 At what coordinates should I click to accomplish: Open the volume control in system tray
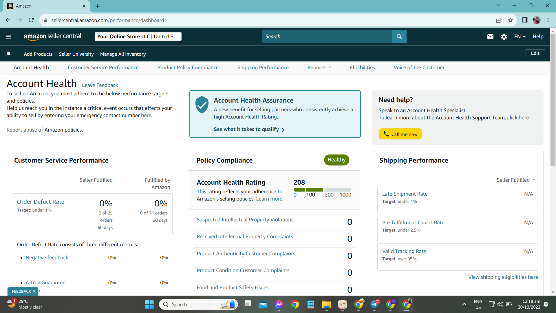(500, 304)
